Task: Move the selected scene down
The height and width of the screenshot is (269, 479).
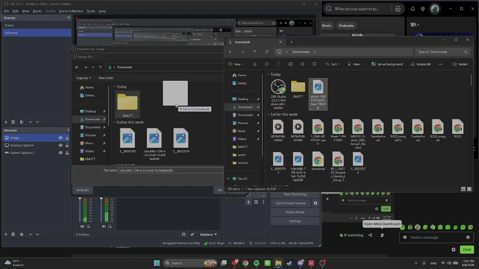Action: (37, 122)
